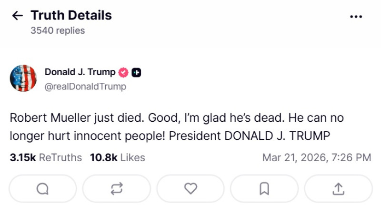Open the three-dot more options menu
The width and height of the screenshot is (381, 214).
point(356,17)
